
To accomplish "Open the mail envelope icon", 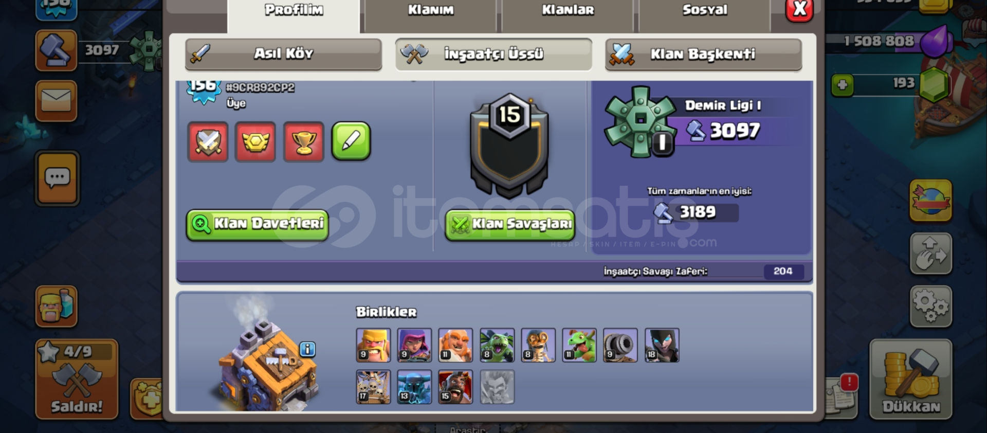I will [x=56, y=101].
